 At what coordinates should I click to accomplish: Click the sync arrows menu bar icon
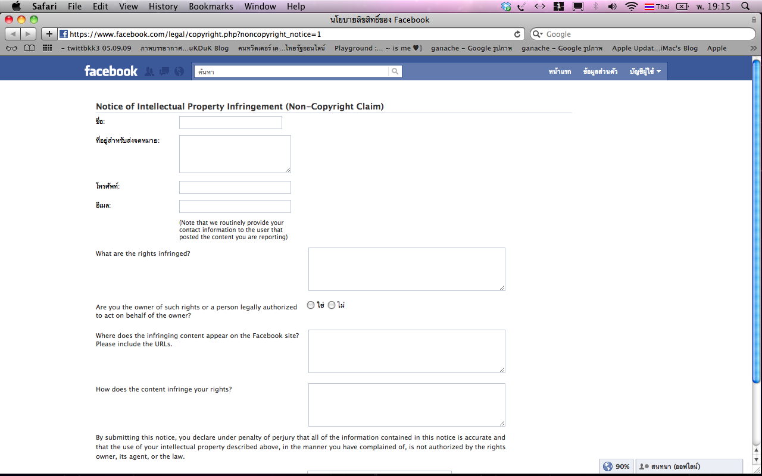[x=540, y=7]
